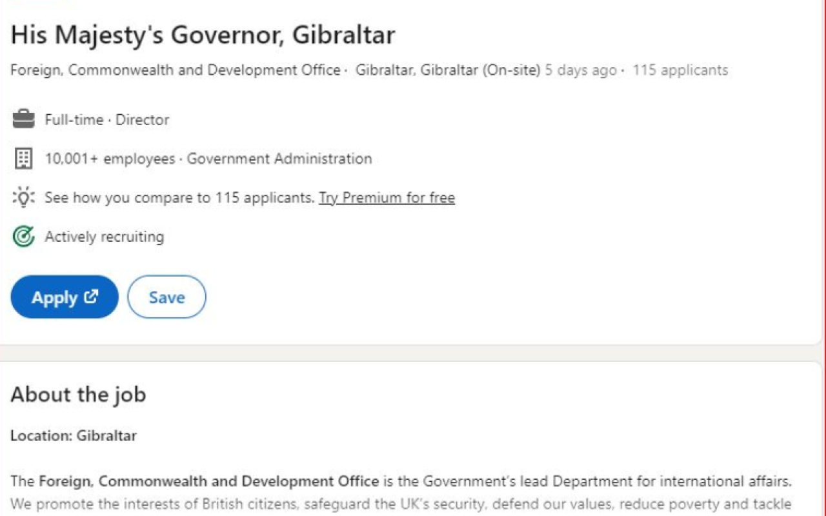Click the Actively recruiting label

click(x=105, y=237)
